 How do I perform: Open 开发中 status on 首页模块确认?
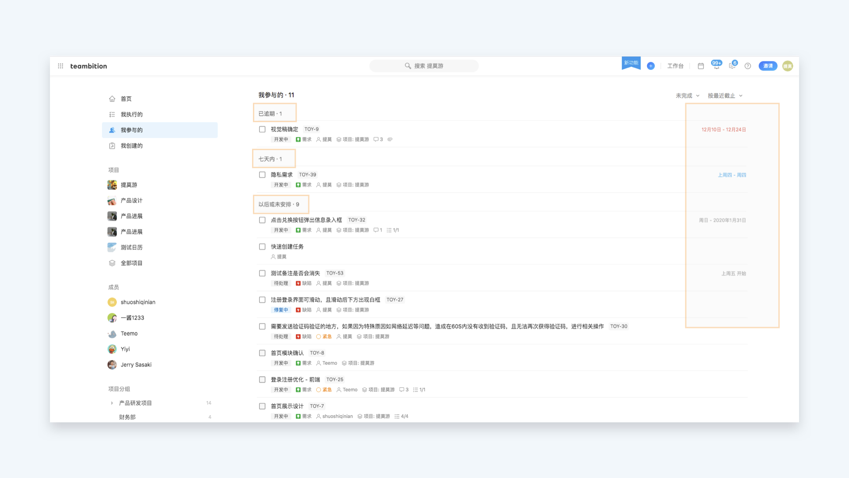pyautogui.click(x=281, y=363)
